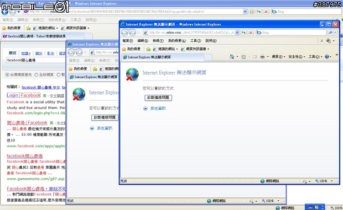Image resolution: width=343 pixels, height=210 pixels.
Task: Click the Back arrow in the middle IE window
Action: point(71,52)
